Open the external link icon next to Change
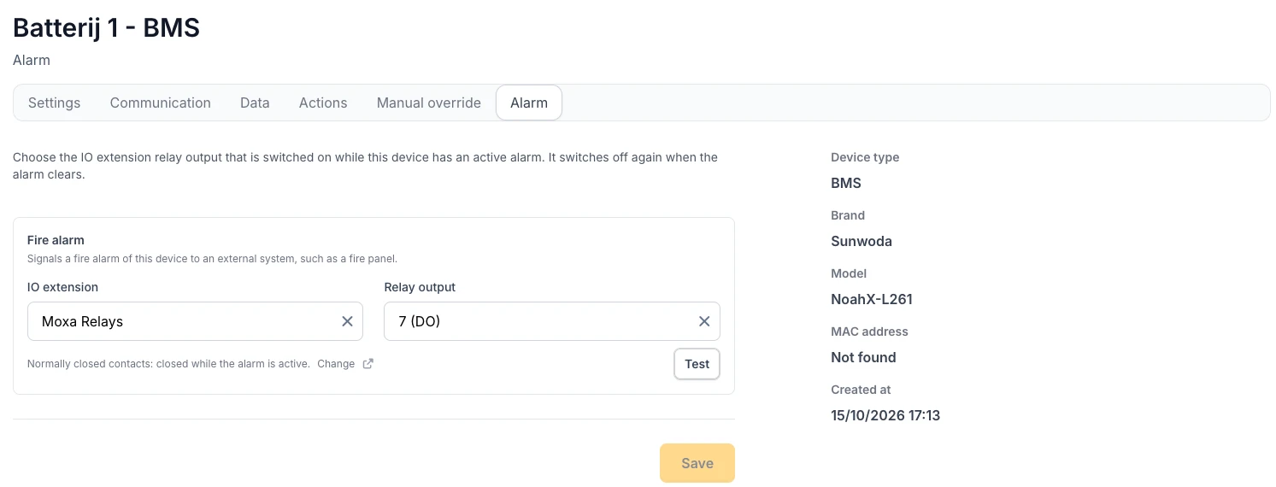 [x=368, y=363]
